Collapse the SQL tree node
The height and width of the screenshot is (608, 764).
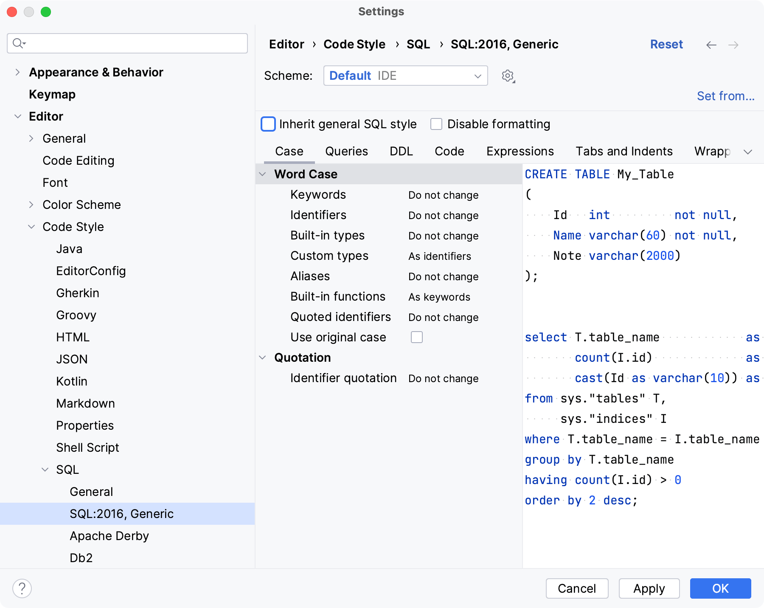coord(45,469)
